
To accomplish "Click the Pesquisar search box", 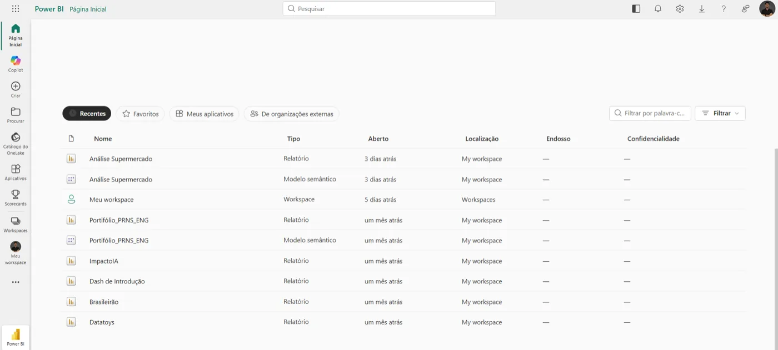I will pyautogui.click(x=389, y=9).
